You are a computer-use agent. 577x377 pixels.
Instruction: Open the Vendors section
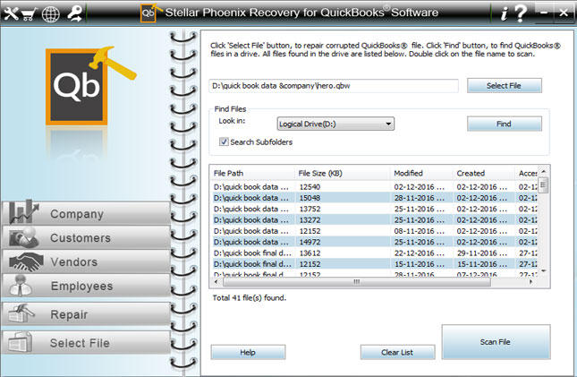point(87,261)
